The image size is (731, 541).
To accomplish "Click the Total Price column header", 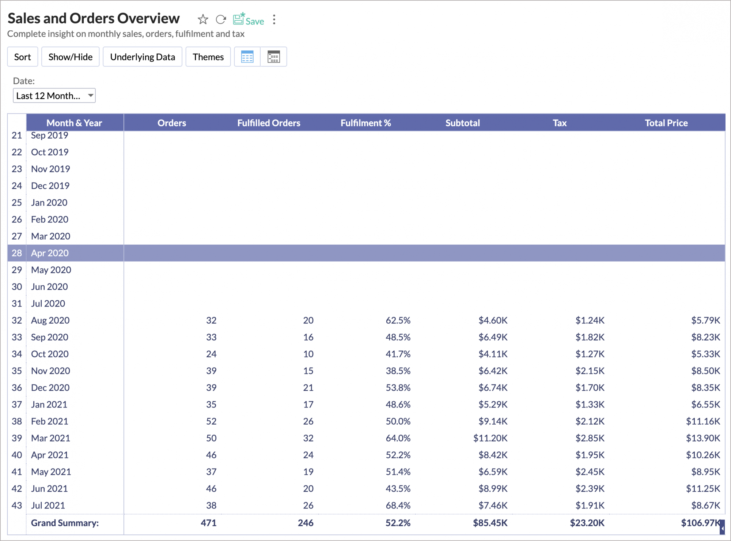I will coord(666,123).
